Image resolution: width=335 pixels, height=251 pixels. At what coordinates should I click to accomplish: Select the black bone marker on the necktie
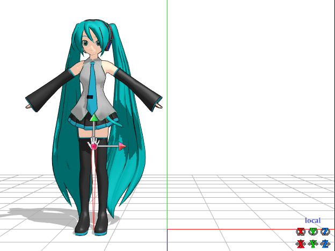[x=90, y=97]
